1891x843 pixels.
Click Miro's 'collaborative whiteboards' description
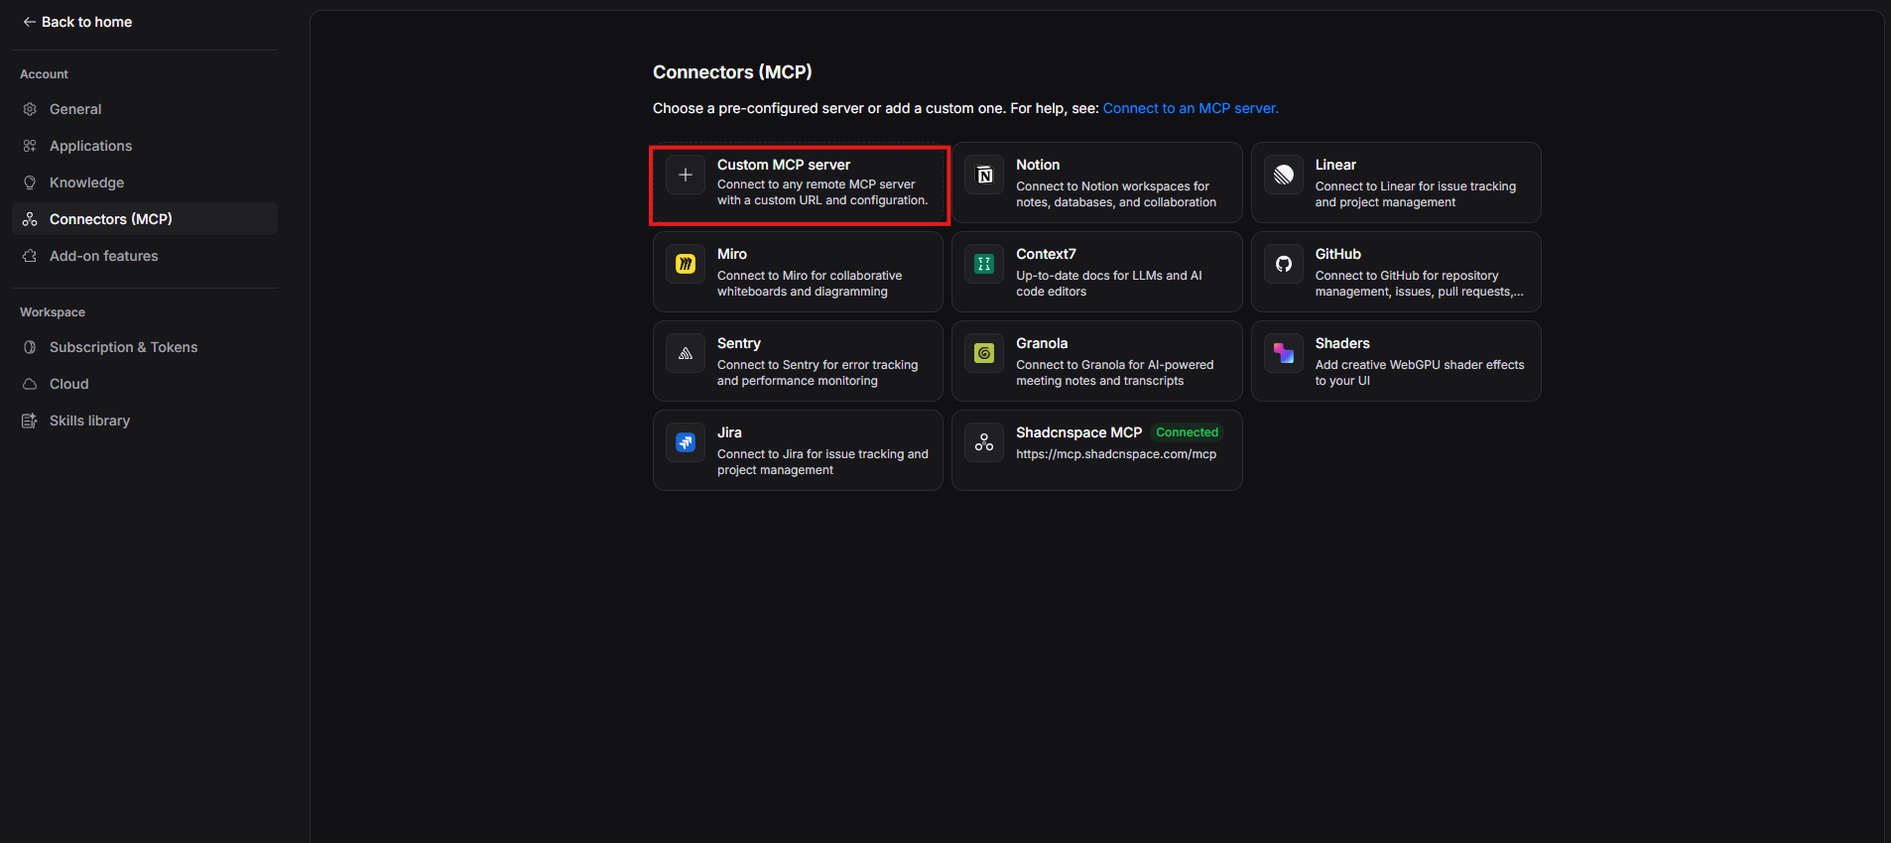coord(810,284)
